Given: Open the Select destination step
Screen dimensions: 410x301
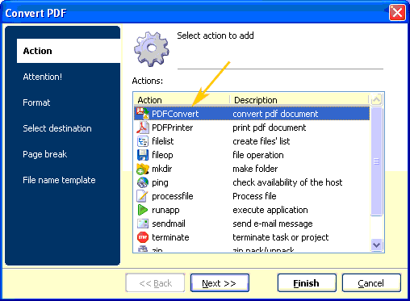Looking at the screenshot, I should pos(57,128).
